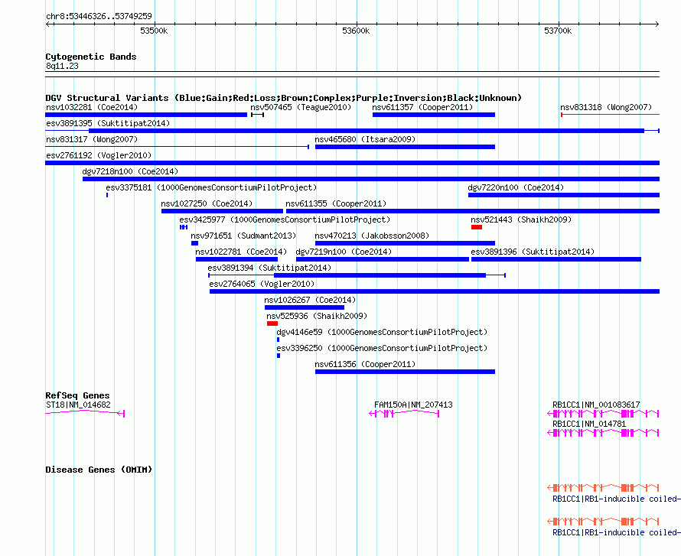Click the RB1CC1|NM_014781 gene label
Screen dimensions: 681x556
[x=589, y=424]
